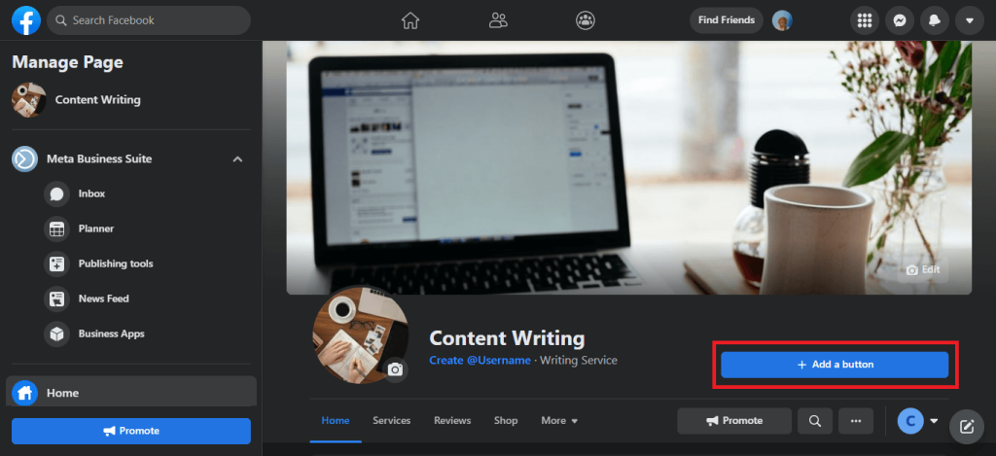Open the Groups icon in top navigation
996x456 pixels.
(x=585, y=20)
